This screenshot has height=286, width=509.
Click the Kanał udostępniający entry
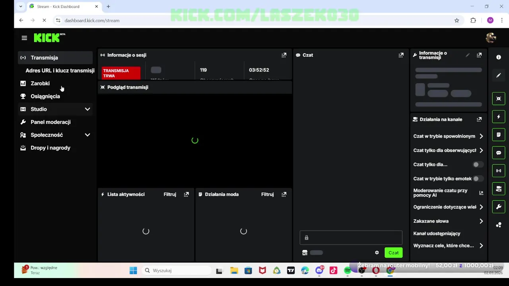point(437,234)
